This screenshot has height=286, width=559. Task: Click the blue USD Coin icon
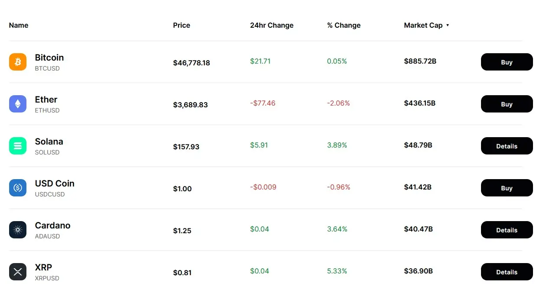(x=18, y=188)
